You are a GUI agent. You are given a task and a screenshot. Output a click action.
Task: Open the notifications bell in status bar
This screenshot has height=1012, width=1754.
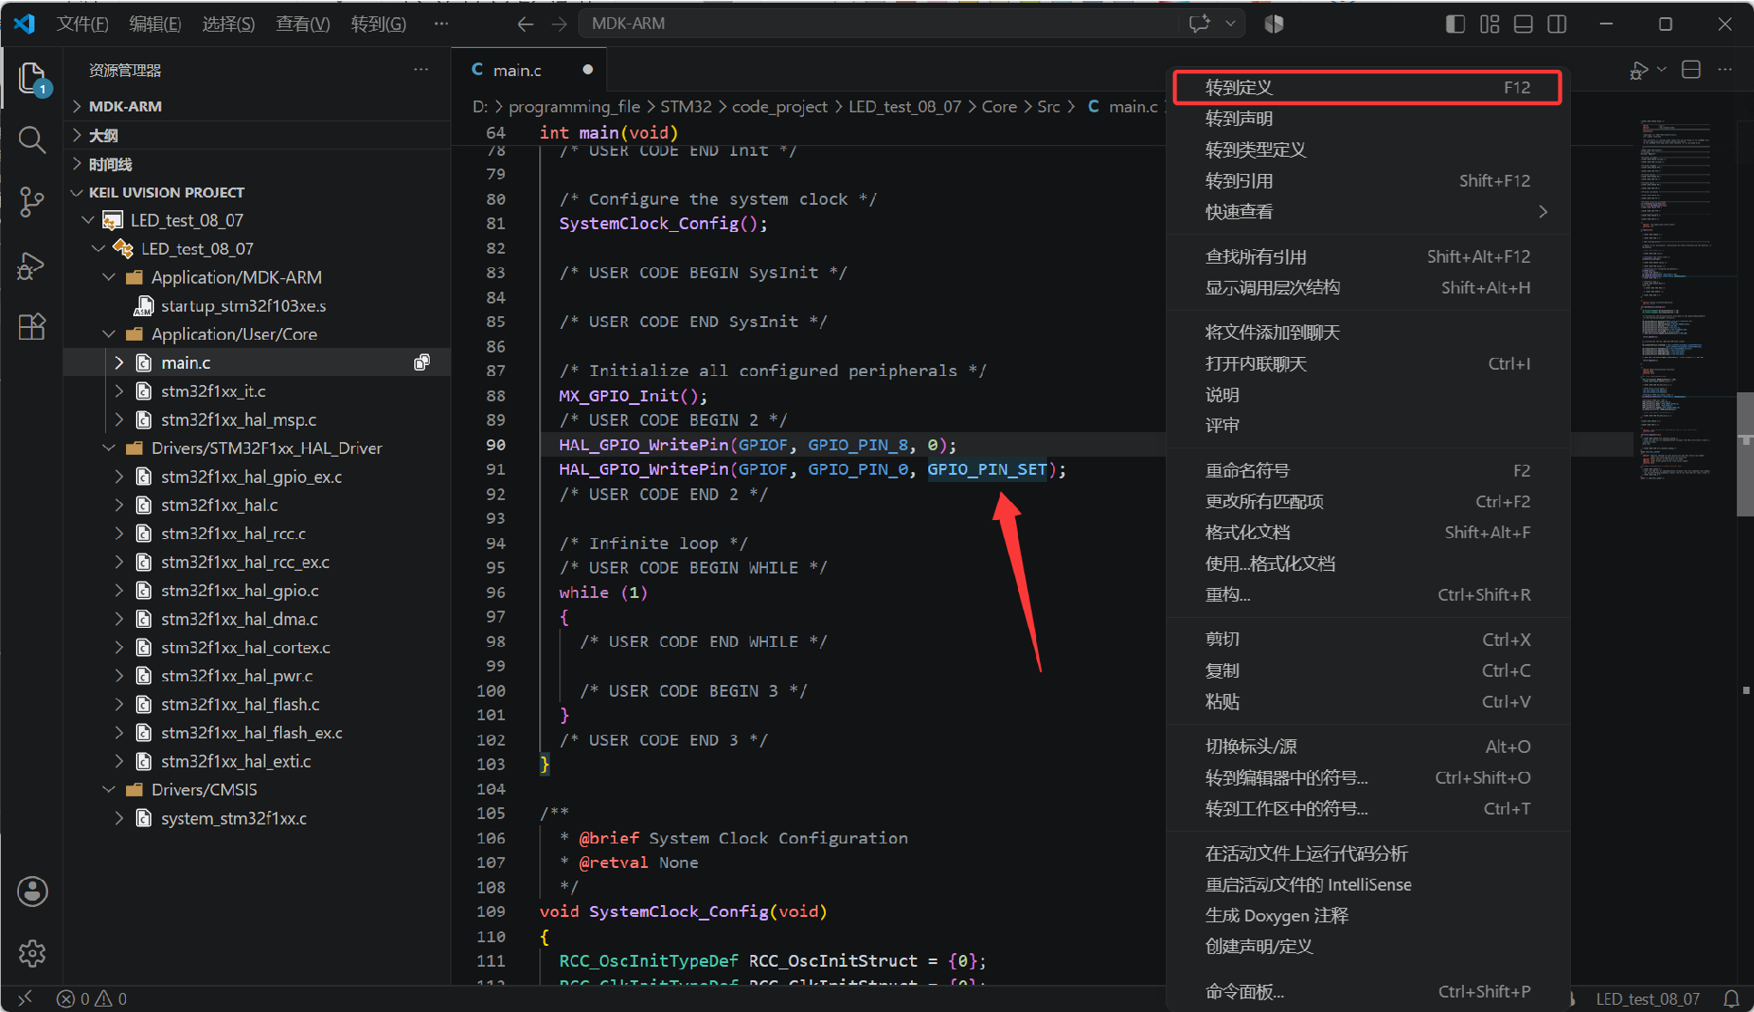tap(1731, 998)
